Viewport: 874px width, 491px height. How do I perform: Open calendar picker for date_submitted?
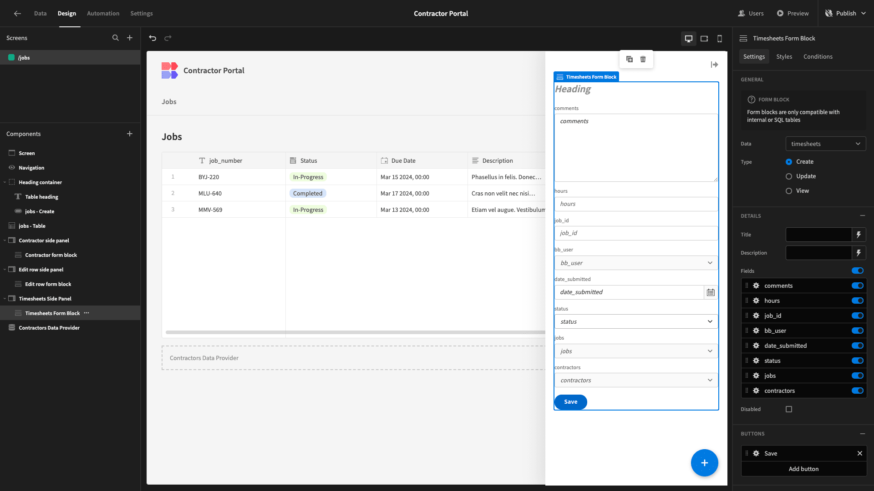(711, 292)
